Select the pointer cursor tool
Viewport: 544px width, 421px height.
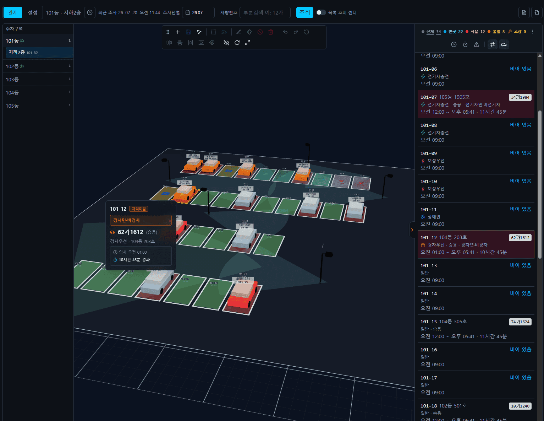pos(199,32)
